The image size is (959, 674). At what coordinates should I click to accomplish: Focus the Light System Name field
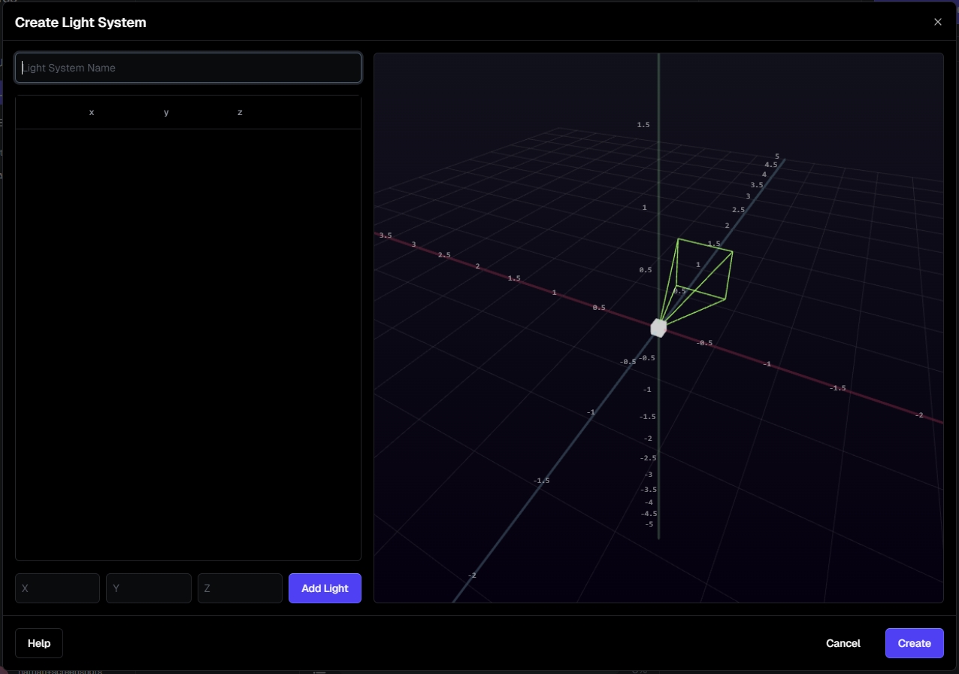click(188, 68)
